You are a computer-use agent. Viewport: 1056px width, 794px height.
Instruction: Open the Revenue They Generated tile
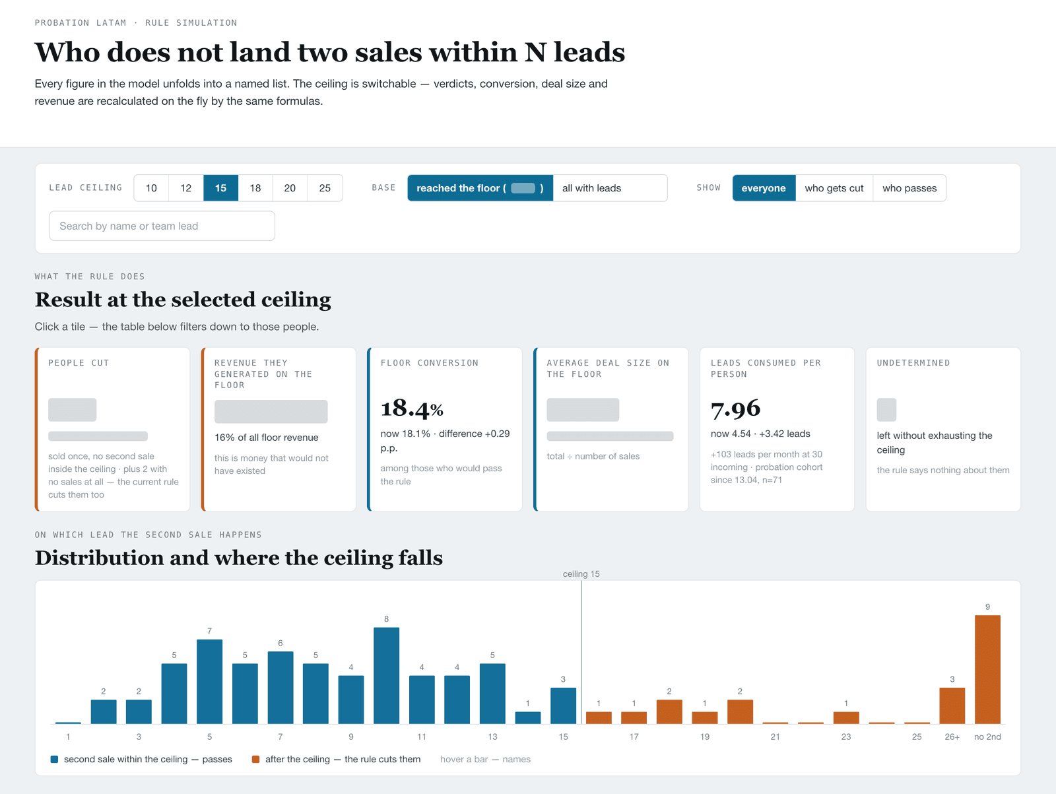(279, 429)
